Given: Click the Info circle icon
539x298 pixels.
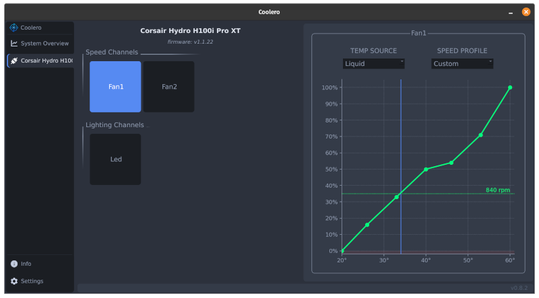Looking at the screenshot, I should tap(14, 264).
